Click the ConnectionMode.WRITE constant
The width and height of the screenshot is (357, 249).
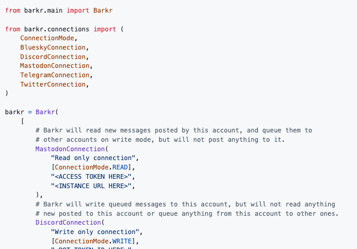pyautogui.click(x=93, y=241)
